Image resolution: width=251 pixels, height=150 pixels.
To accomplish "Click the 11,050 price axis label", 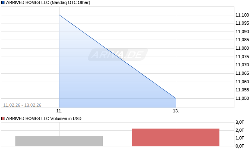I will [x=242, y=98].
